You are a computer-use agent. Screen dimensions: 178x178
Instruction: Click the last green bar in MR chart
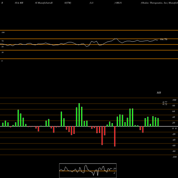click(158, 122)
